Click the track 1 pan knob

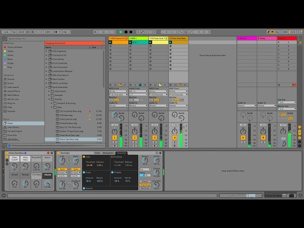(114, 132)
